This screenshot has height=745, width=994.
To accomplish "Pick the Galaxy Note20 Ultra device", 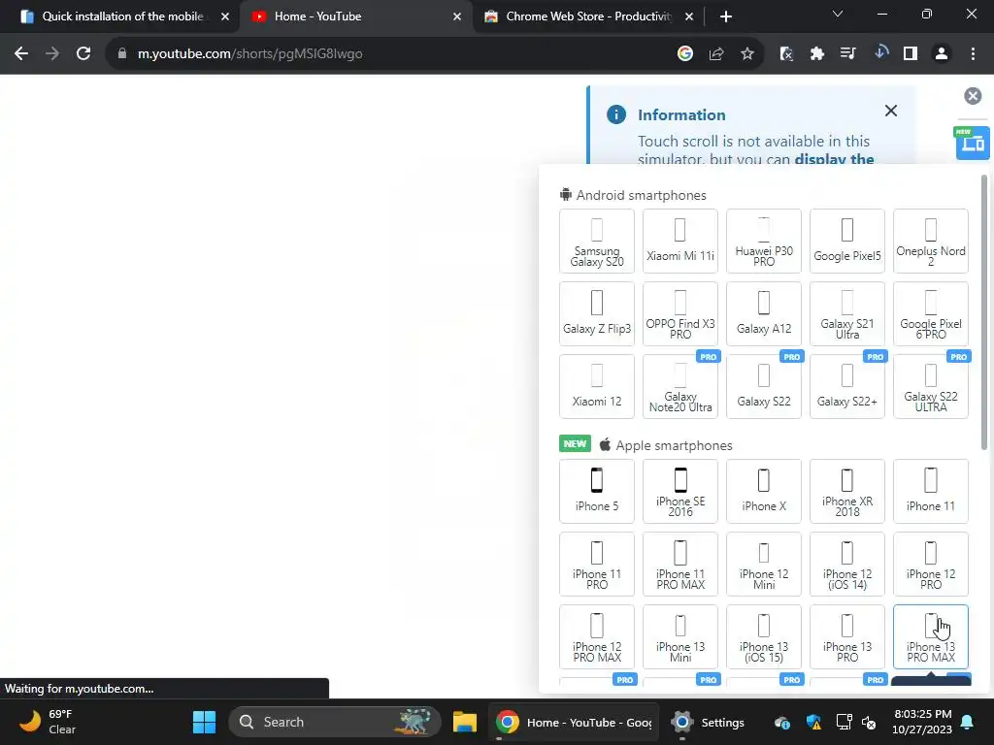I will coord(680,386).
